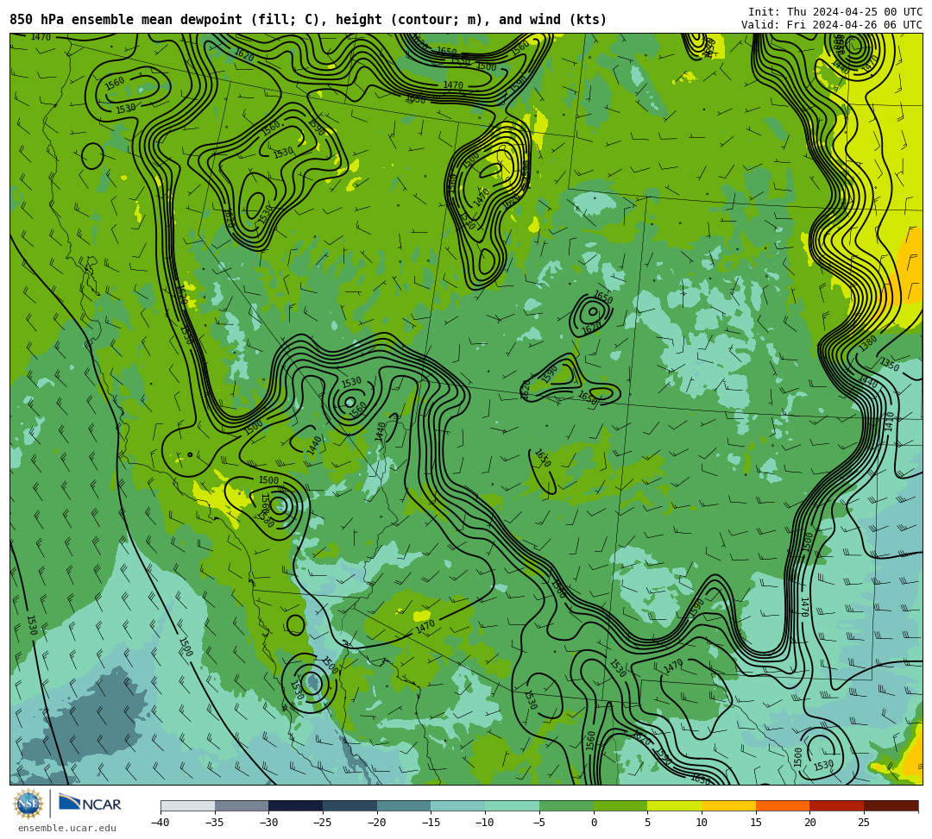Click the NCAR logo

point(90,804)
